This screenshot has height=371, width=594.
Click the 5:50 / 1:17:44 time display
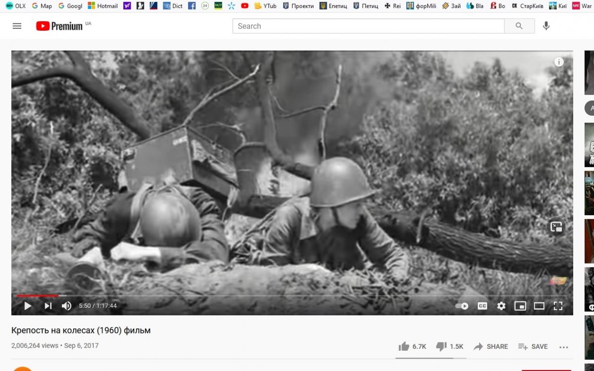98,306
